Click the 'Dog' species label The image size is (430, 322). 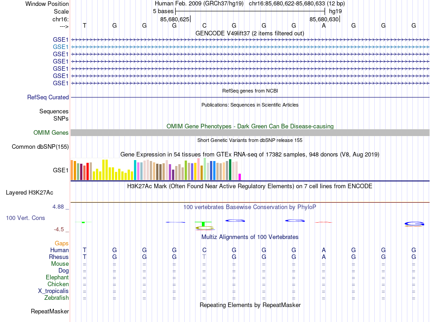point(64,271)
